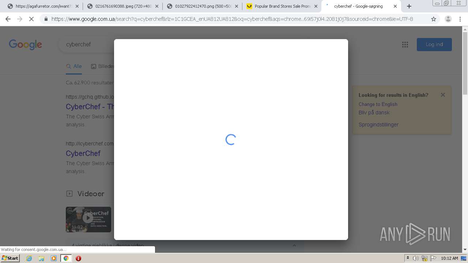This screenshot has height=263, width=468.
Task: Open Sprogindstillinger link
Action: pyautogui.click(x=378, y=125)
